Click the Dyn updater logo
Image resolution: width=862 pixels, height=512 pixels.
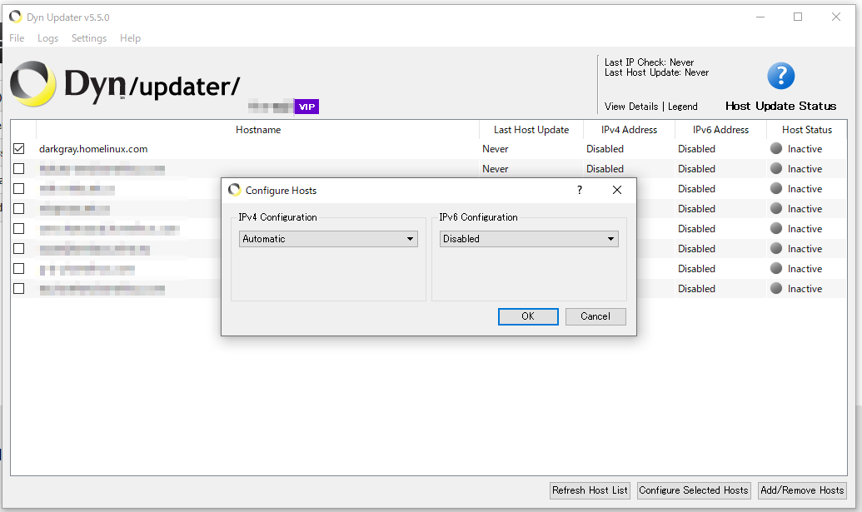[125, 84]
